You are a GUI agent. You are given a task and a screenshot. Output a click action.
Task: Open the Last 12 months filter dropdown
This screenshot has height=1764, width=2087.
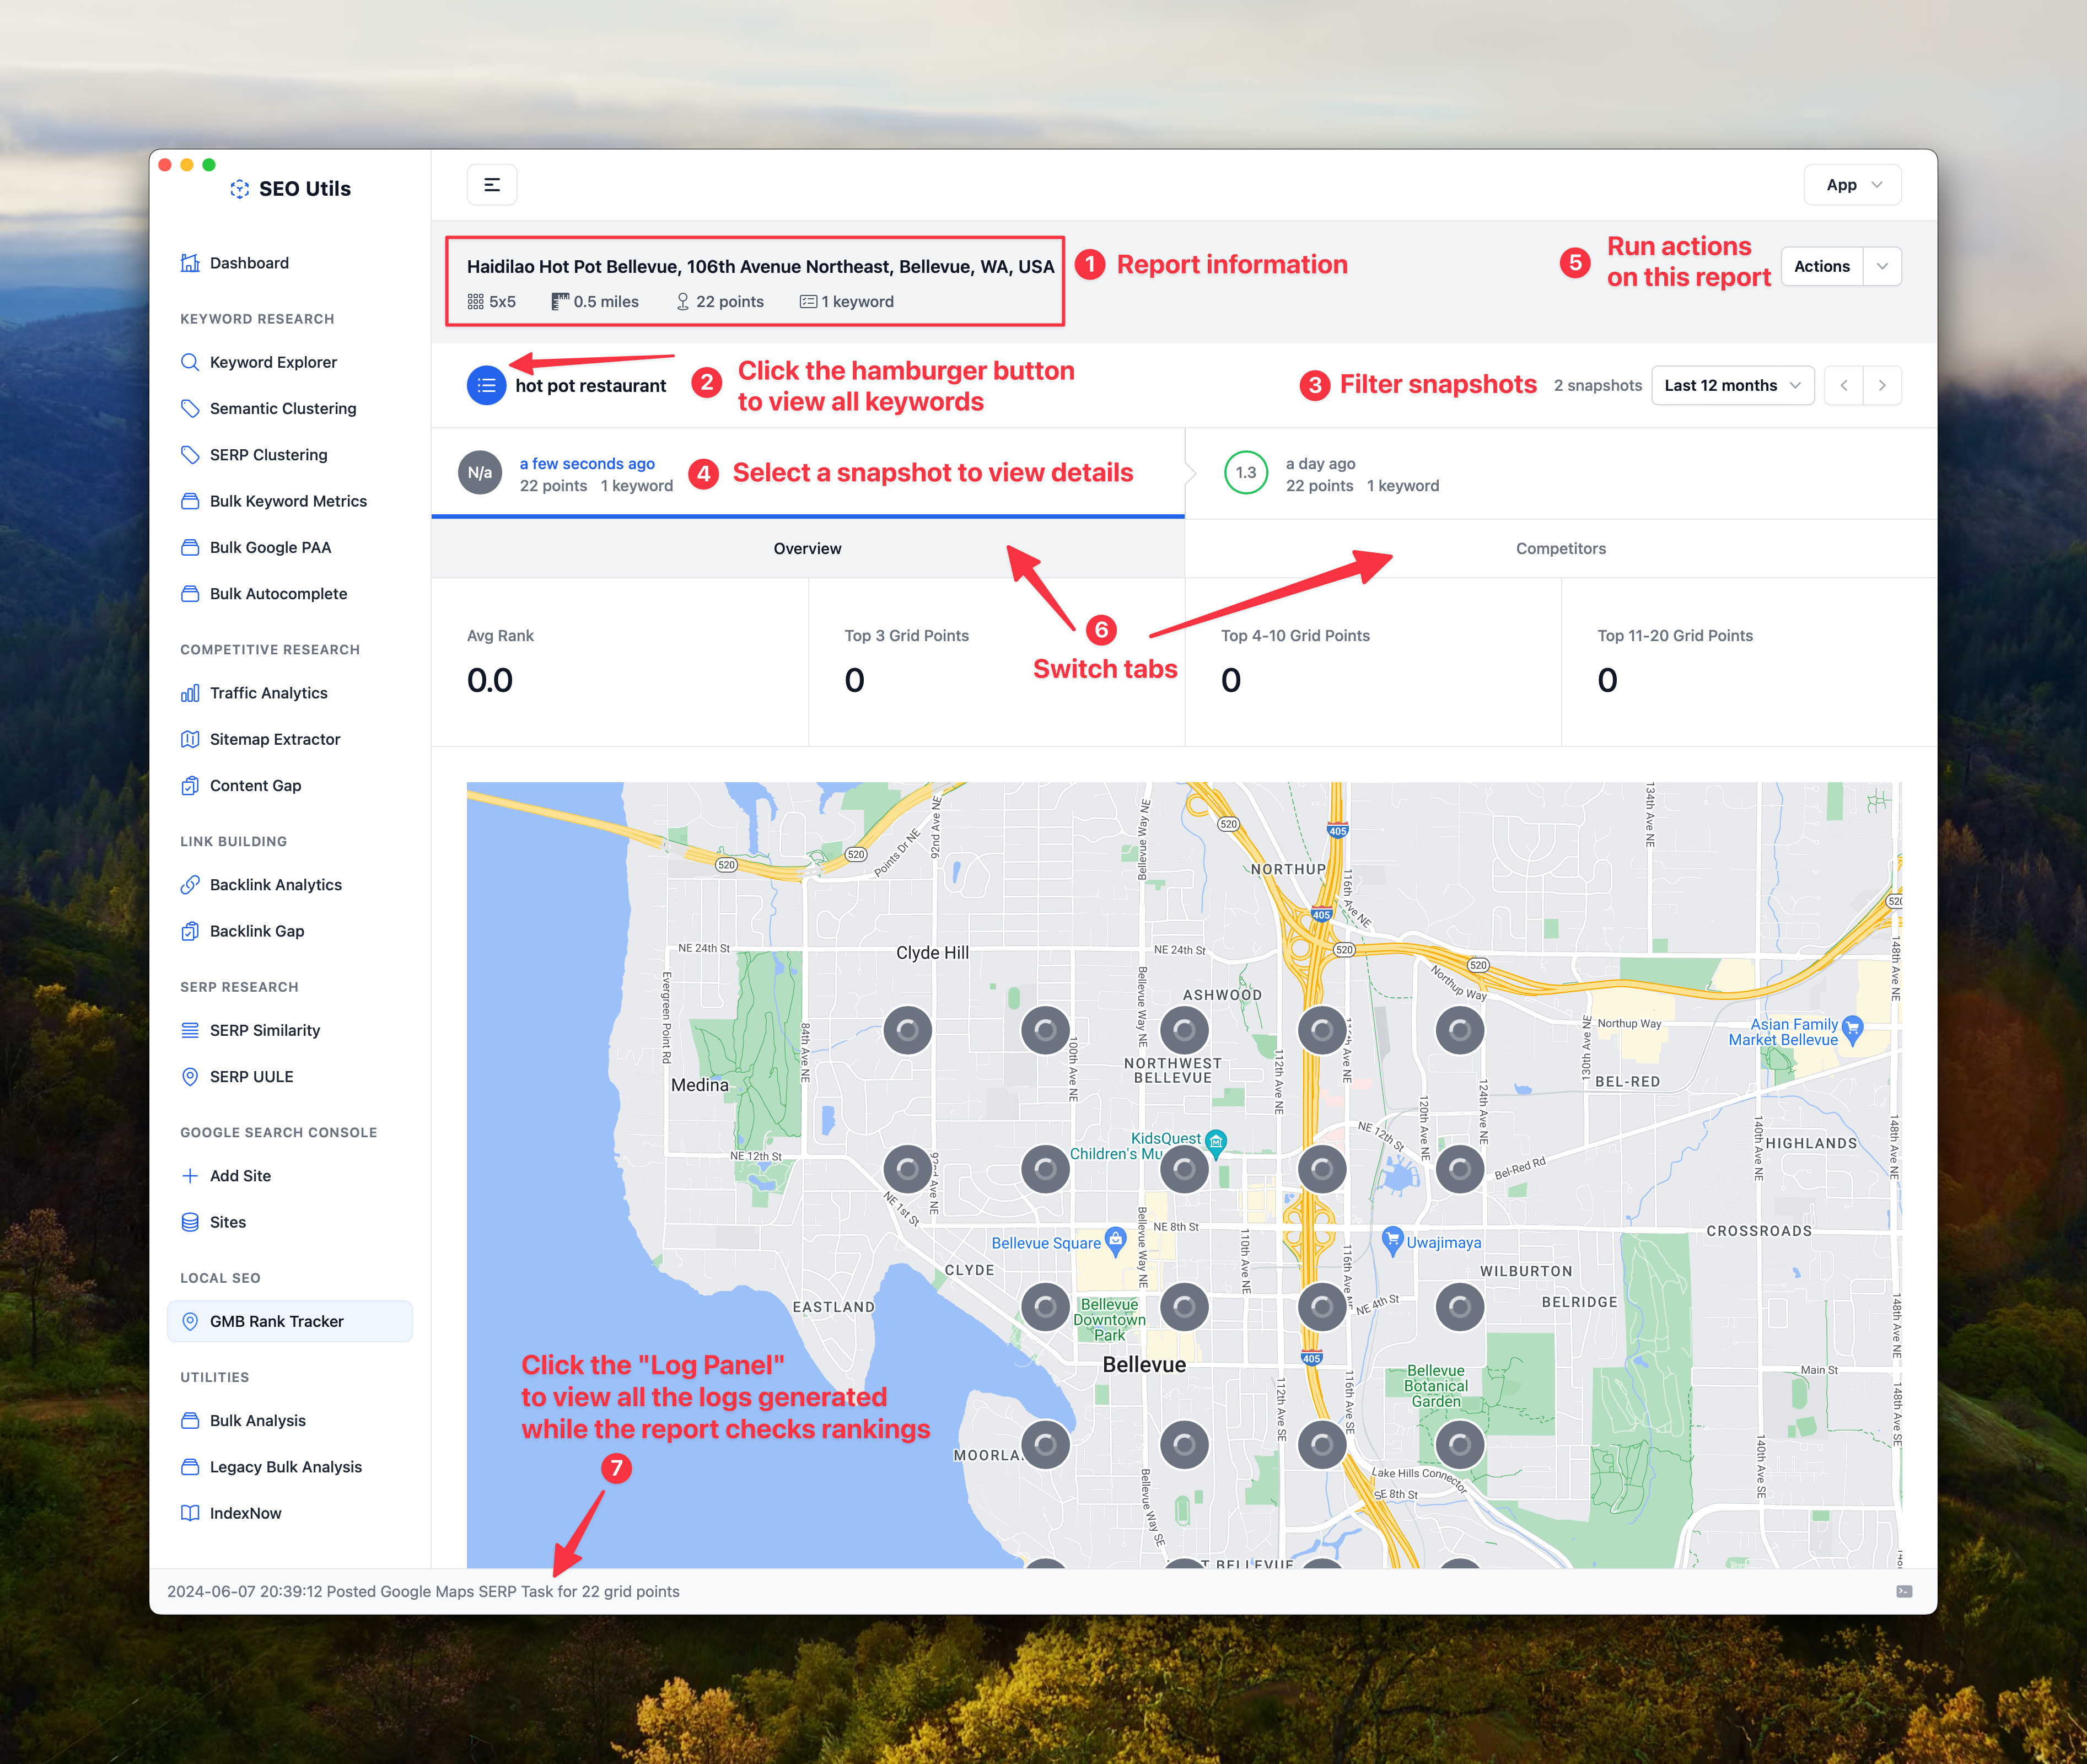click(1731, 386)
